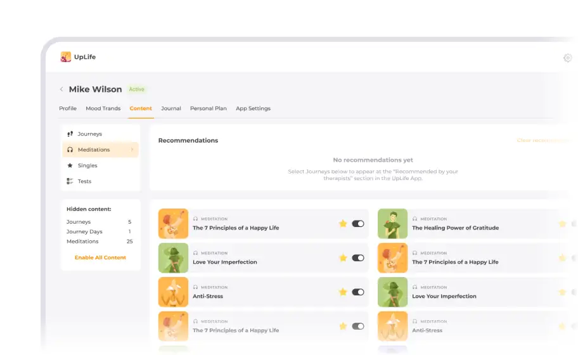Click the Mike Wilson name heading
The height and width of the screenshot is (355, 578).
(x=96, y=89)
